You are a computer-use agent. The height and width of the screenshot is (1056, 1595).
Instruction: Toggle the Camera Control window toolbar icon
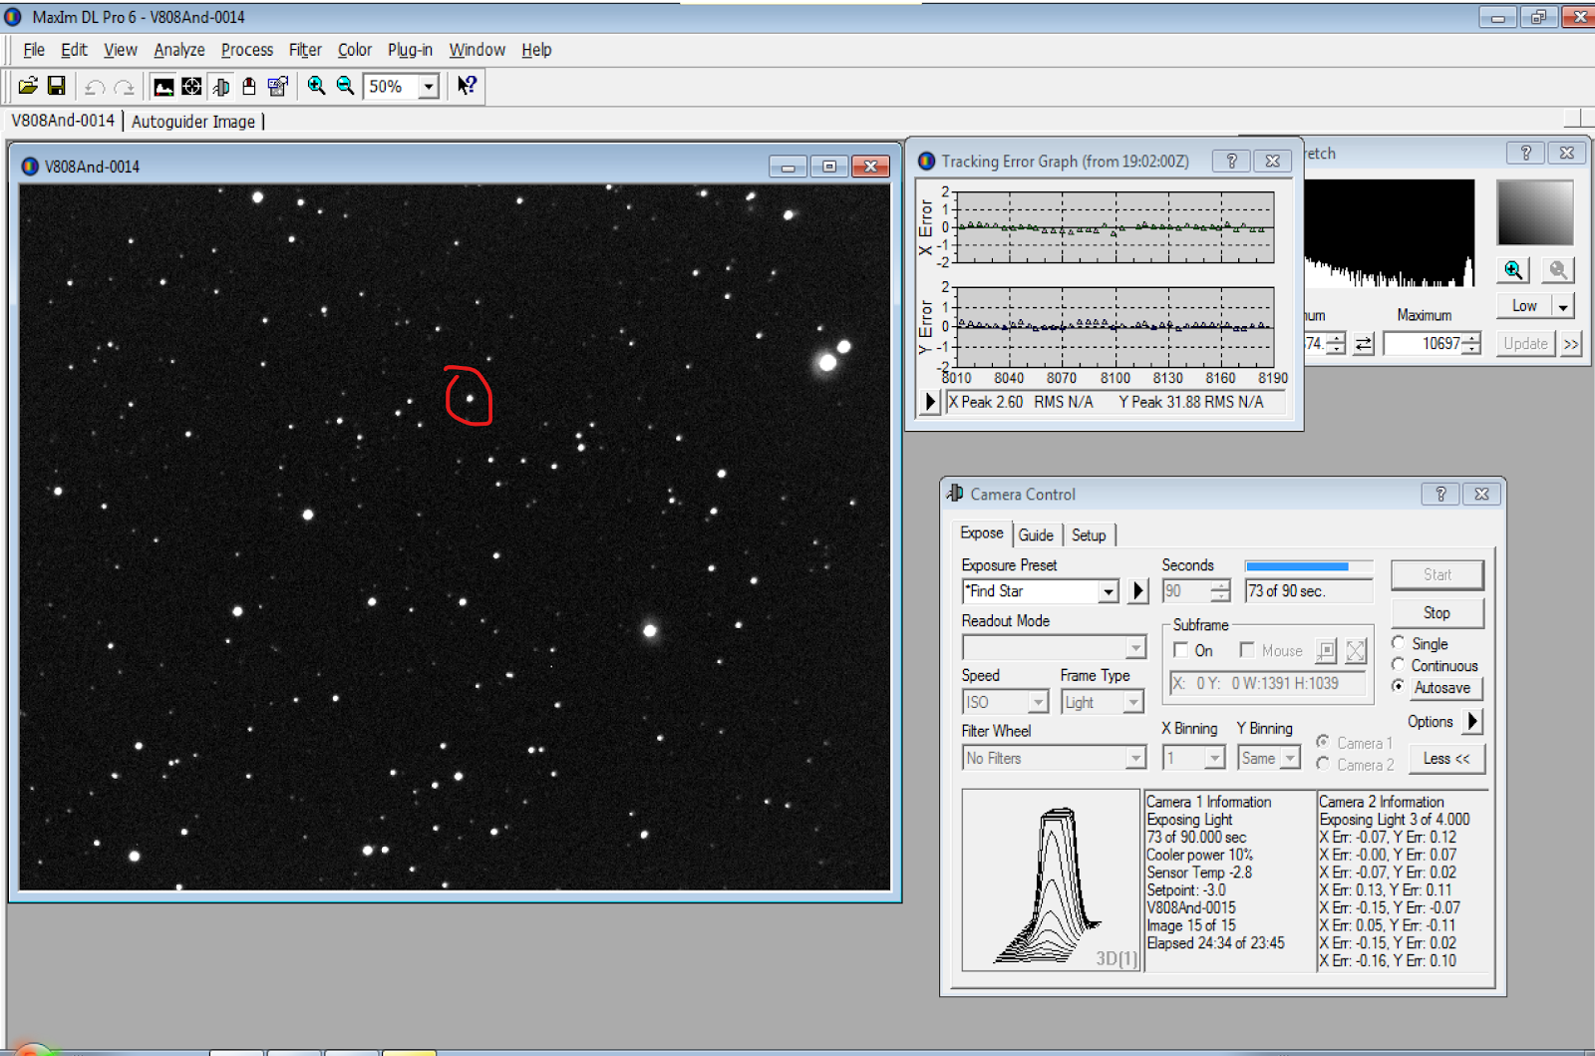coord(220,87)
